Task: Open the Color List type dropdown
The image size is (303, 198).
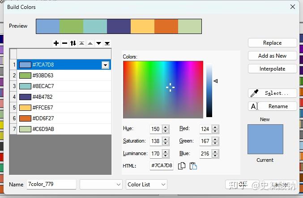Action: point(146,184)
